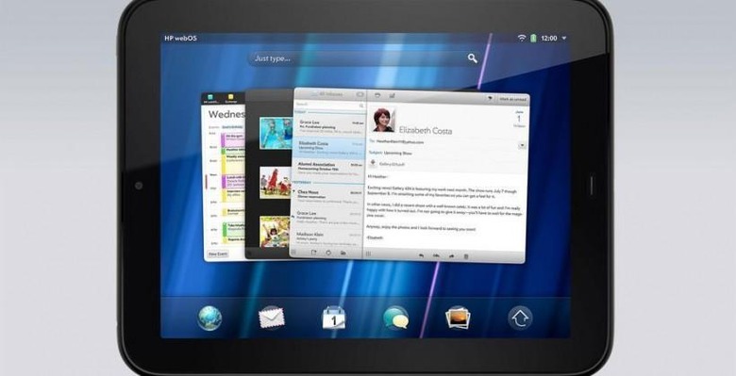Open the bottom colorful kids photo thumbnail

point(276,231)
